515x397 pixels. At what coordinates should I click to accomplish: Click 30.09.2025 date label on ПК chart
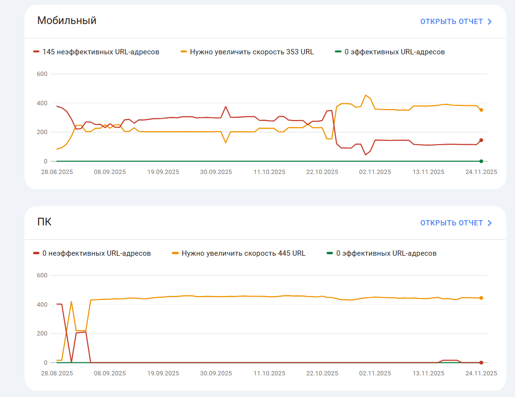coord(216,373)
